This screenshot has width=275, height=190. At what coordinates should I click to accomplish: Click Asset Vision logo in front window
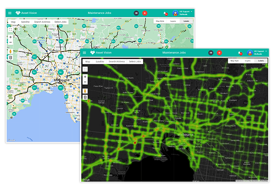pyautogui.click(x=101, y=52)
